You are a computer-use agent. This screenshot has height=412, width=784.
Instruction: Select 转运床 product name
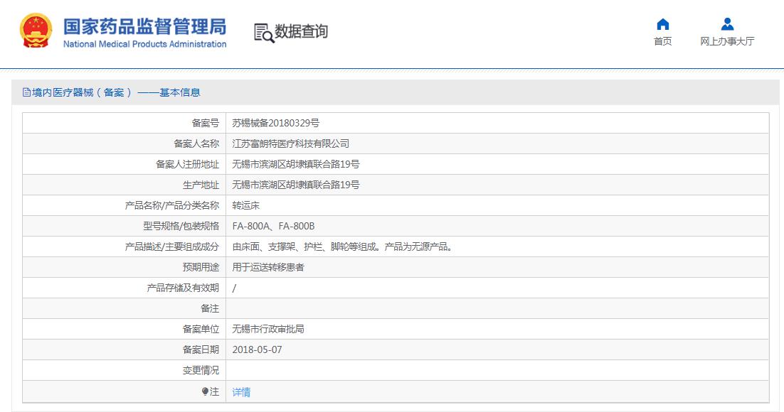point(245,205)
